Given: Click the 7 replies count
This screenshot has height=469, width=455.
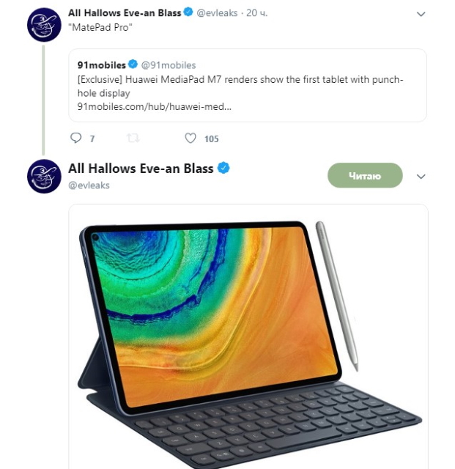Looking at the screenshot, I should (92, 139).
